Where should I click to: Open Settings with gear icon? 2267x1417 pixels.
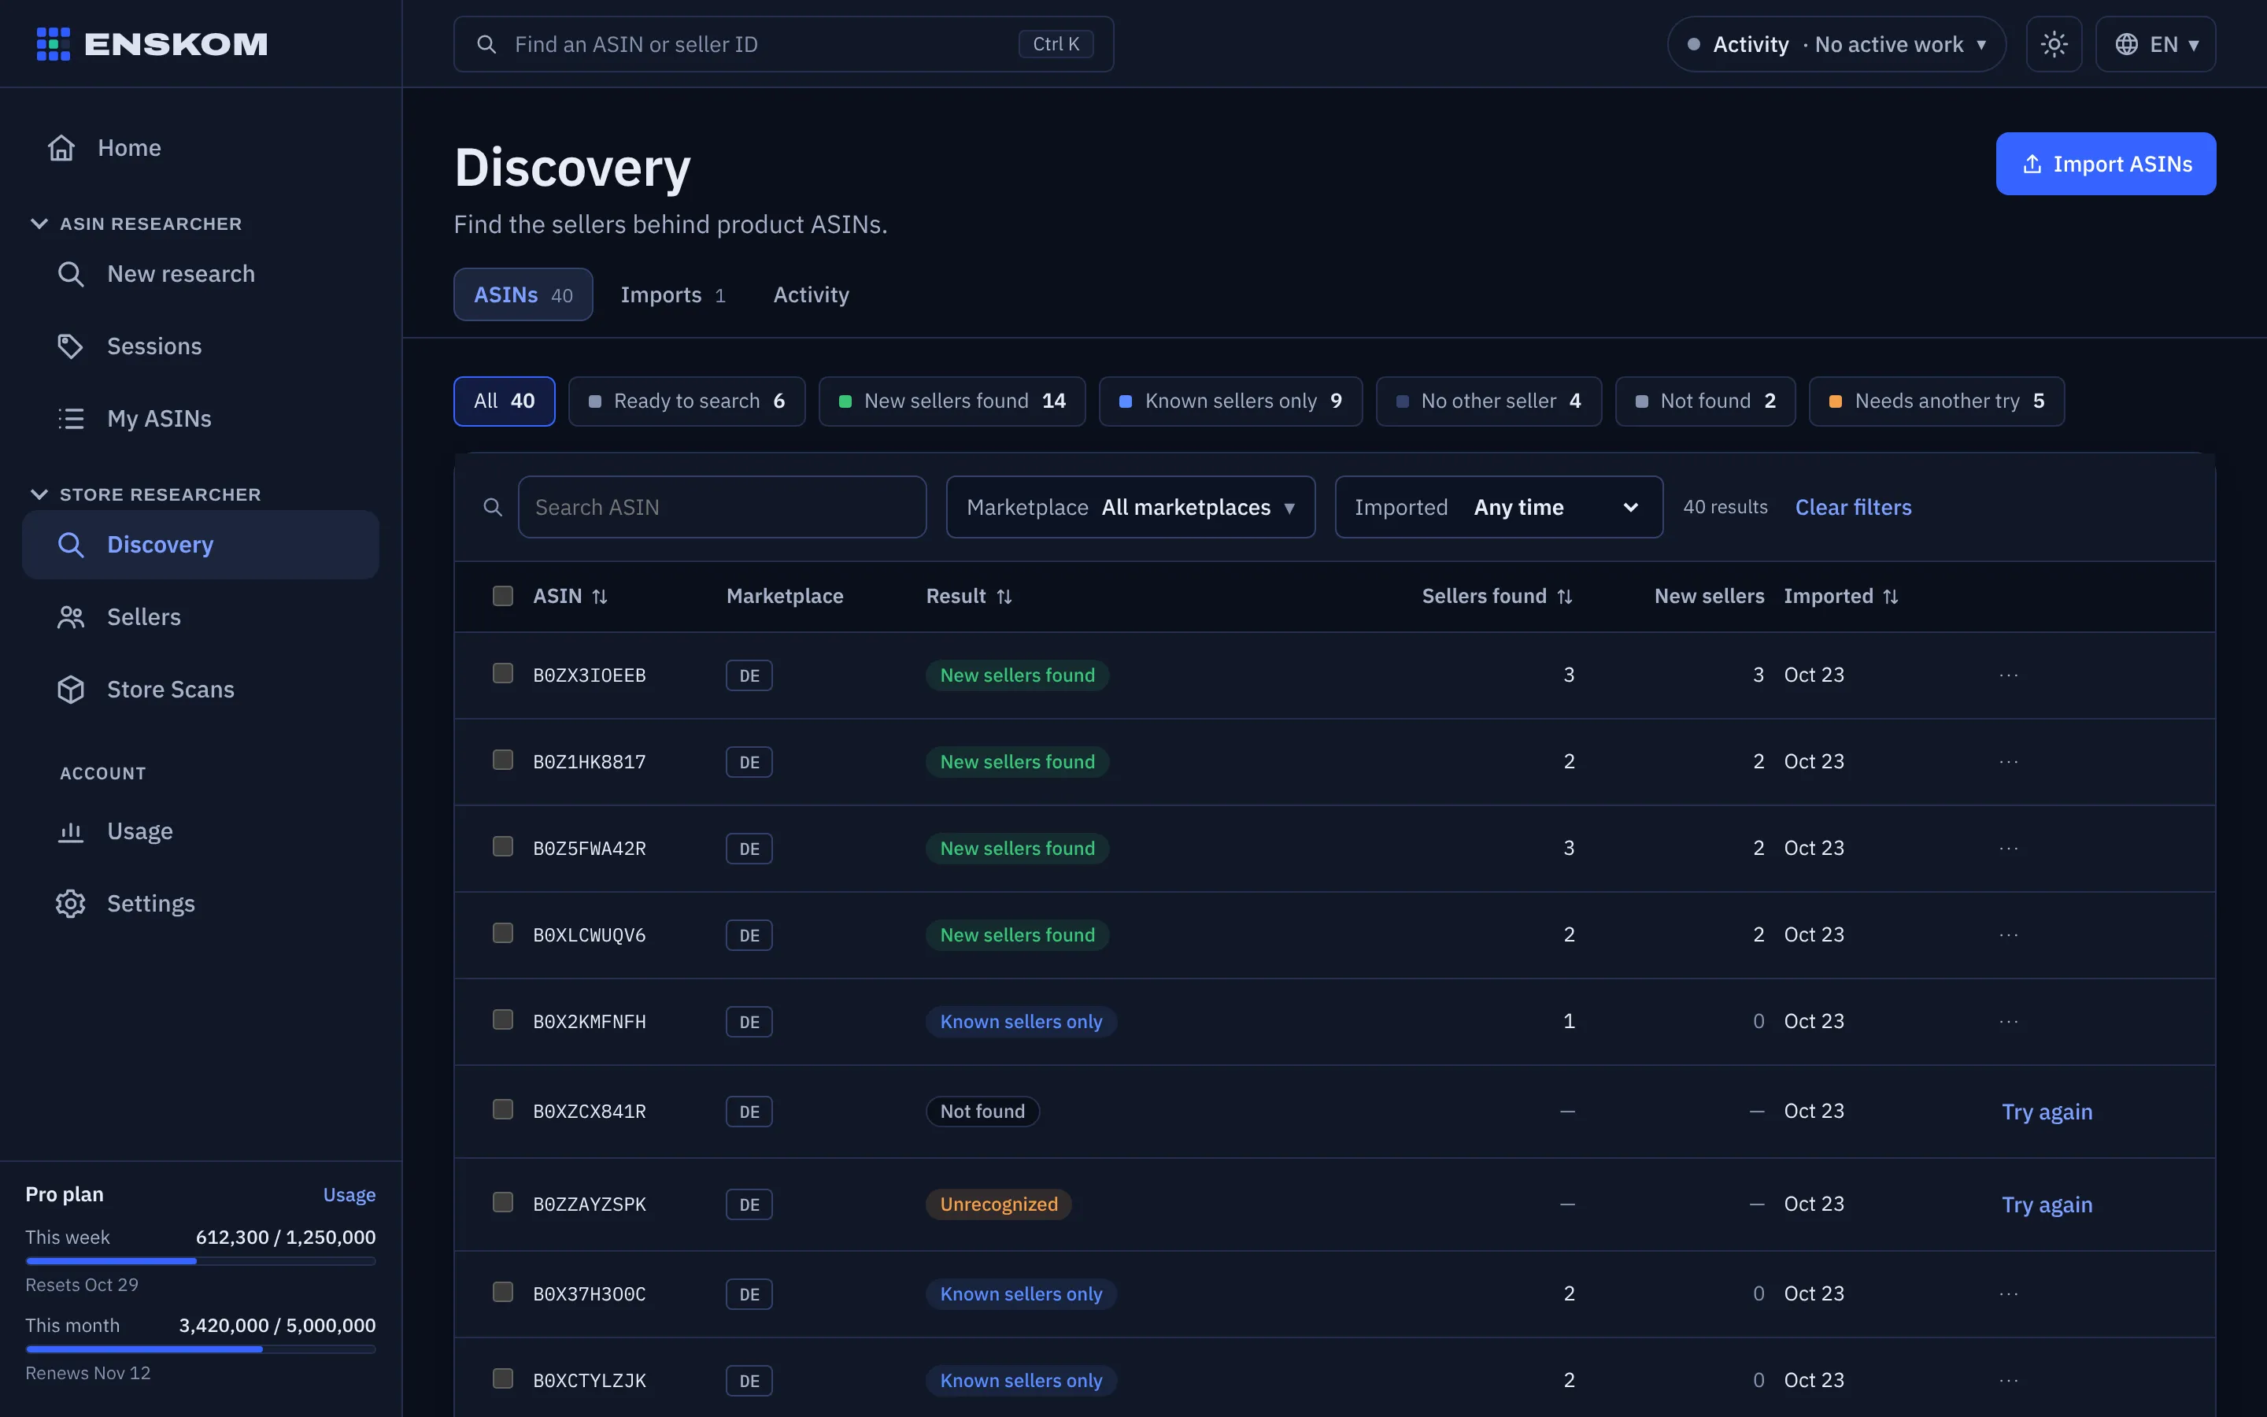[x=151, y=904]
